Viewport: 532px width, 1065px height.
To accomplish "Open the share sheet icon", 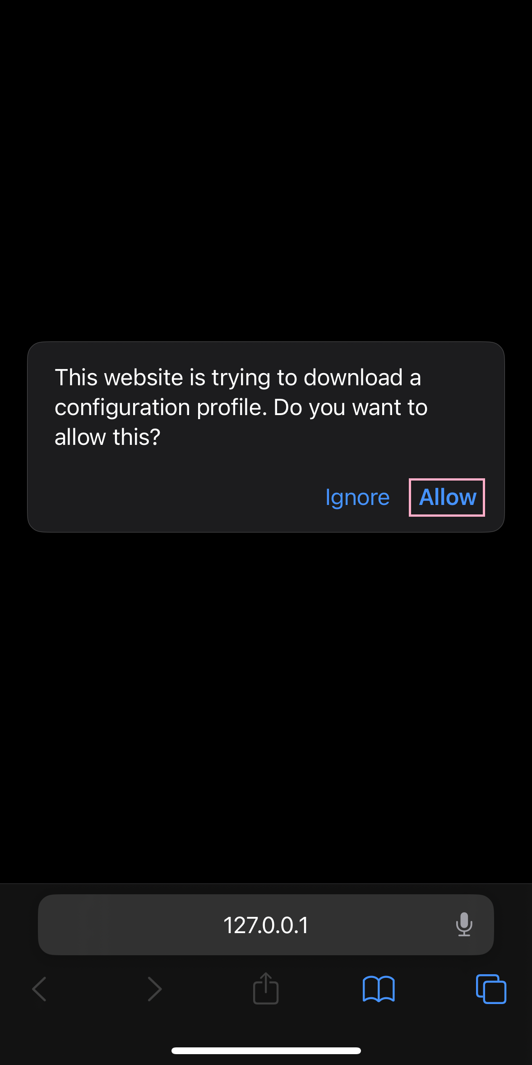I will click(x=266, y=988).
